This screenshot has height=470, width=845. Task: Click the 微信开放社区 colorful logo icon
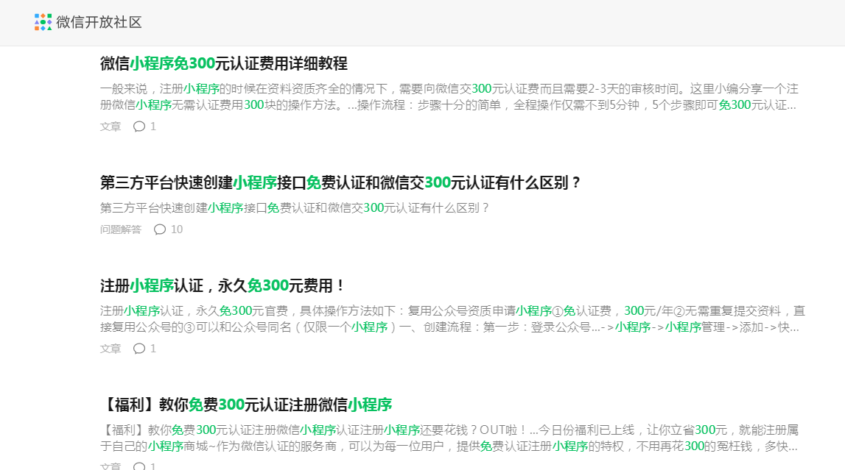[x=43, y=22]
